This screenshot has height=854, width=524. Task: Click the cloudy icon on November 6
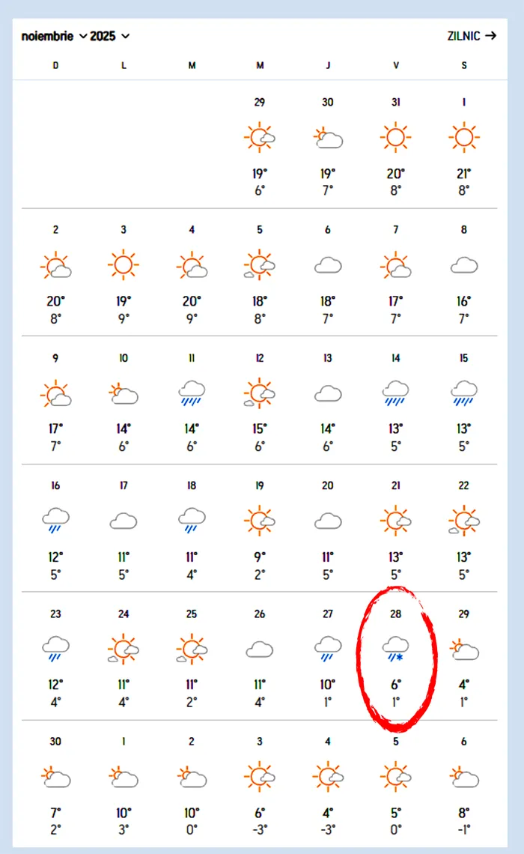[x=328, y=265]
